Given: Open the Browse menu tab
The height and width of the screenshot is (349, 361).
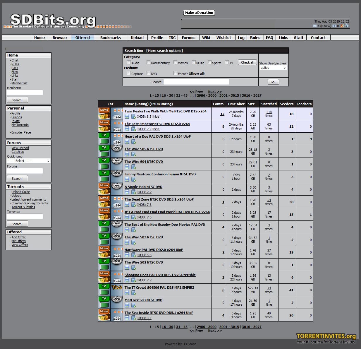Looking at the screenshot, I should tap(60, 37).
